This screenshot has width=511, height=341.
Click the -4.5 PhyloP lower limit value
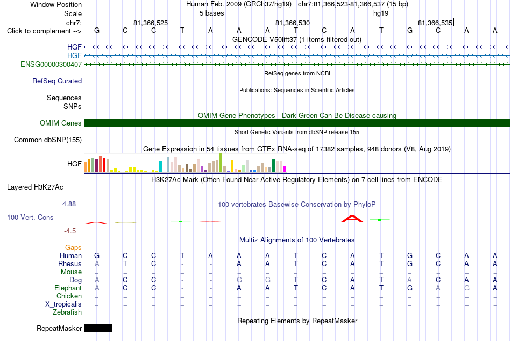70,231
